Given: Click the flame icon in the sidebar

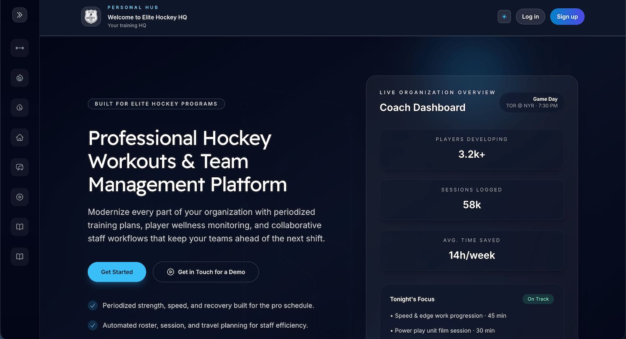Looking at the screenshot, I should [20, 78].
